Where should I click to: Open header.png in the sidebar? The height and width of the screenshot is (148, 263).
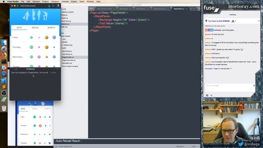click(x=68, y=45)
